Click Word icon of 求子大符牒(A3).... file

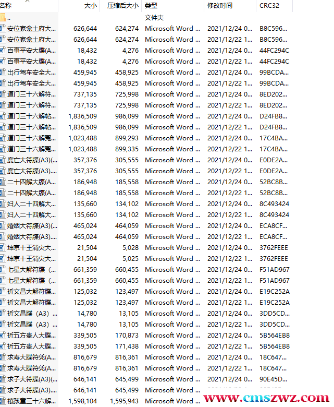(3, 390)
